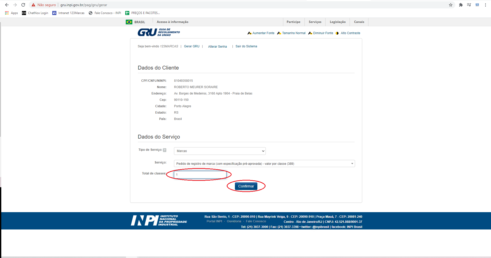Click the Brazil flag icon
Screen dimensions: 491x258
coord(129,22)
